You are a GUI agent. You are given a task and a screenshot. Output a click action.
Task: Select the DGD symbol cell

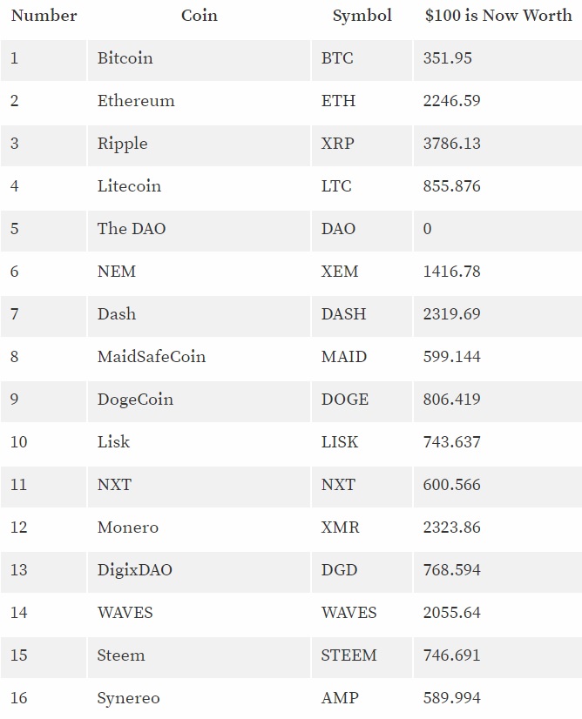click(x=340, y=570)
